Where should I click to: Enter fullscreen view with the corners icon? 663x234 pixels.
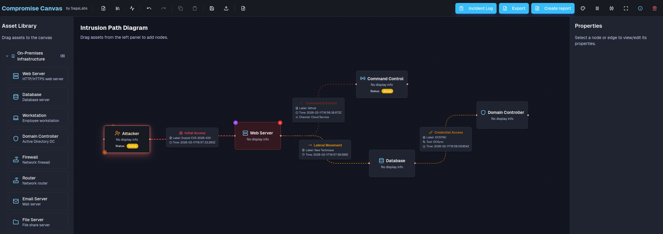(x=626, y=8)
